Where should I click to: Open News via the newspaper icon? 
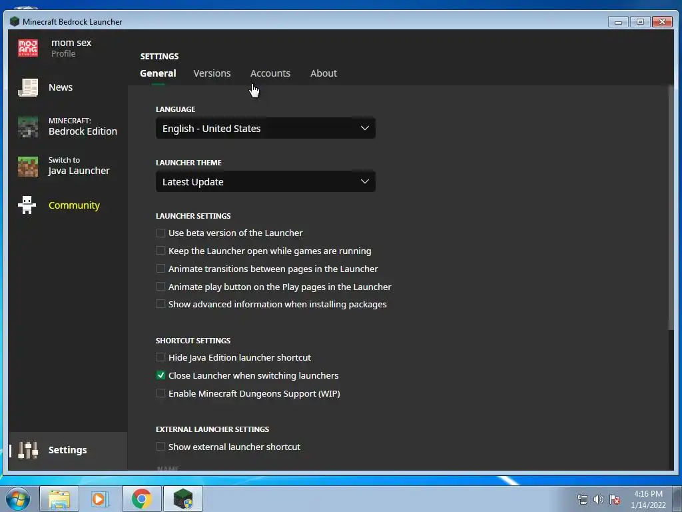click(x=28, y=87)
